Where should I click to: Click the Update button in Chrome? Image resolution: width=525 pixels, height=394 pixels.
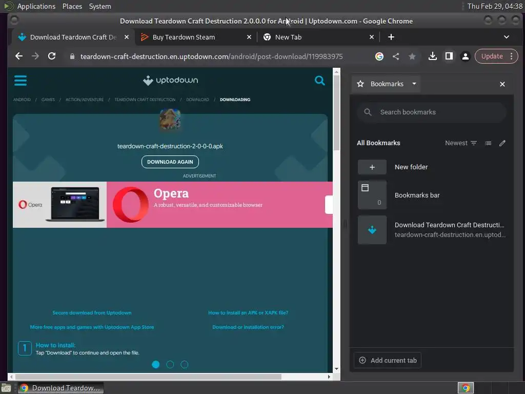492,56
